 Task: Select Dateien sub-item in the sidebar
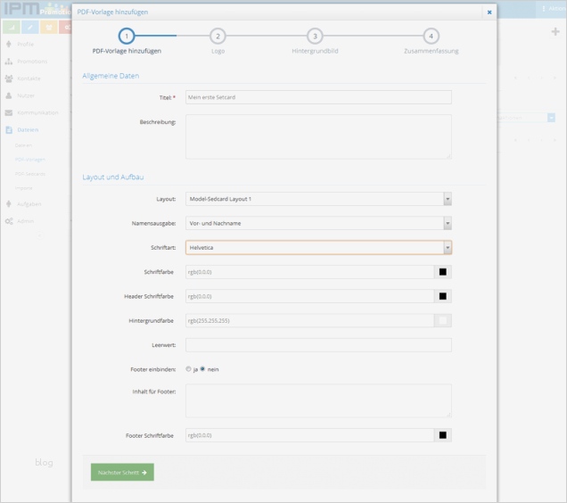23,145
